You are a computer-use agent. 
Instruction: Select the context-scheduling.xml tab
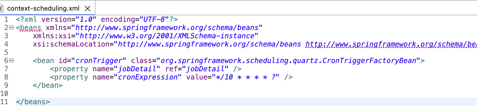(x=47, y=8)
